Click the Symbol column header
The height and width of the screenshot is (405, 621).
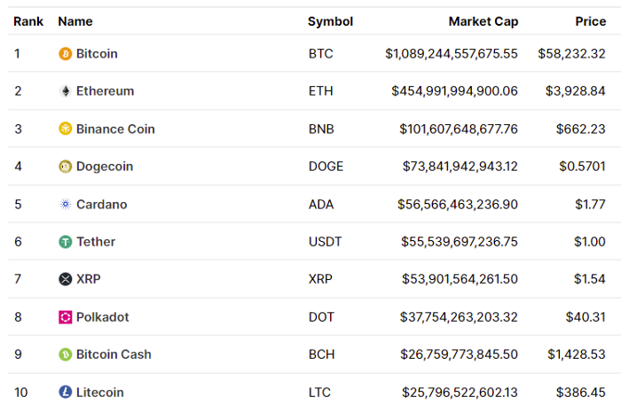330,21
